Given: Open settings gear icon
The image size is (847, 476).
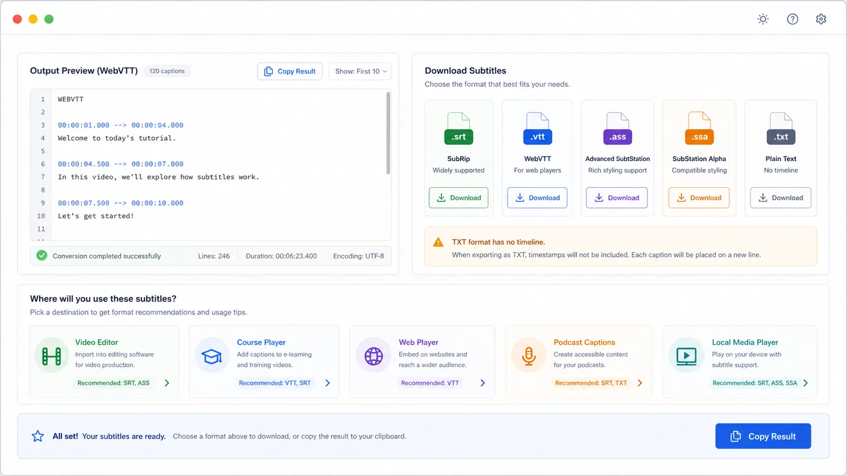Looking at the screenshot, I should click(821, 19).
